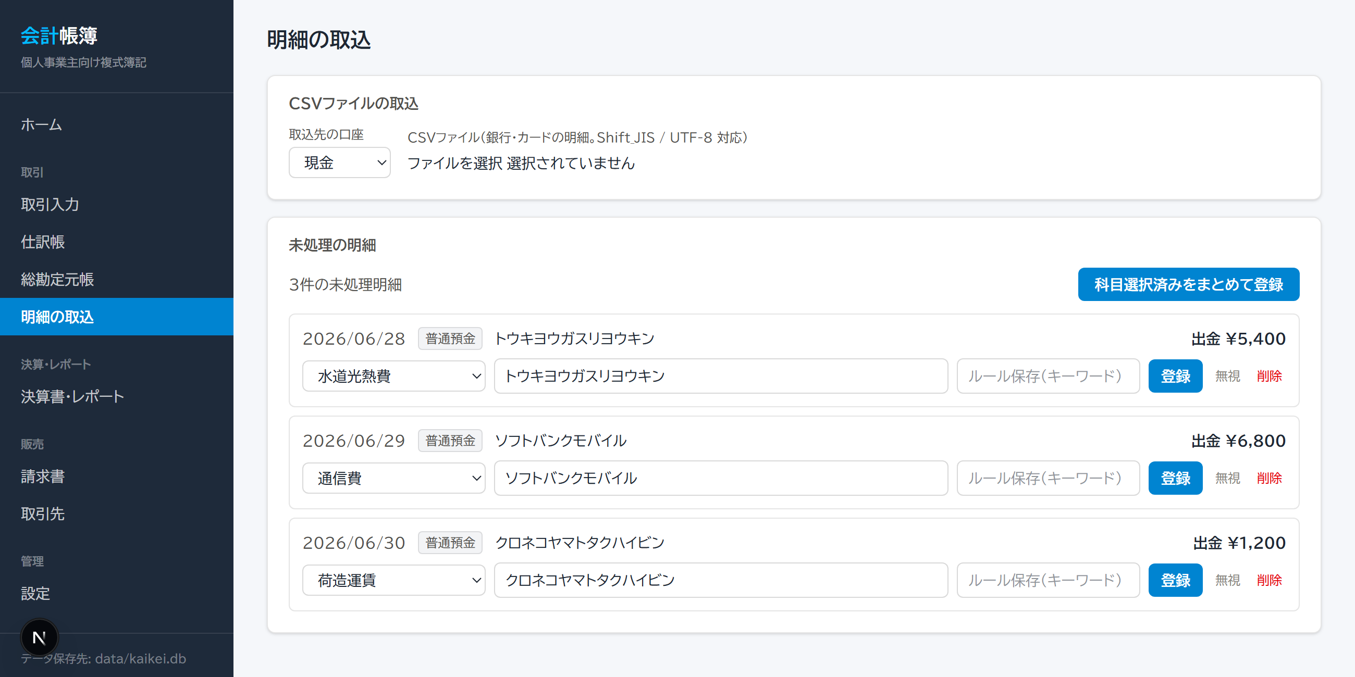Image resolution: width=1355 pixels, height=677 pixels.
Task: Click rule keyword field in 6,800 row
Action: coord(1049,478)
